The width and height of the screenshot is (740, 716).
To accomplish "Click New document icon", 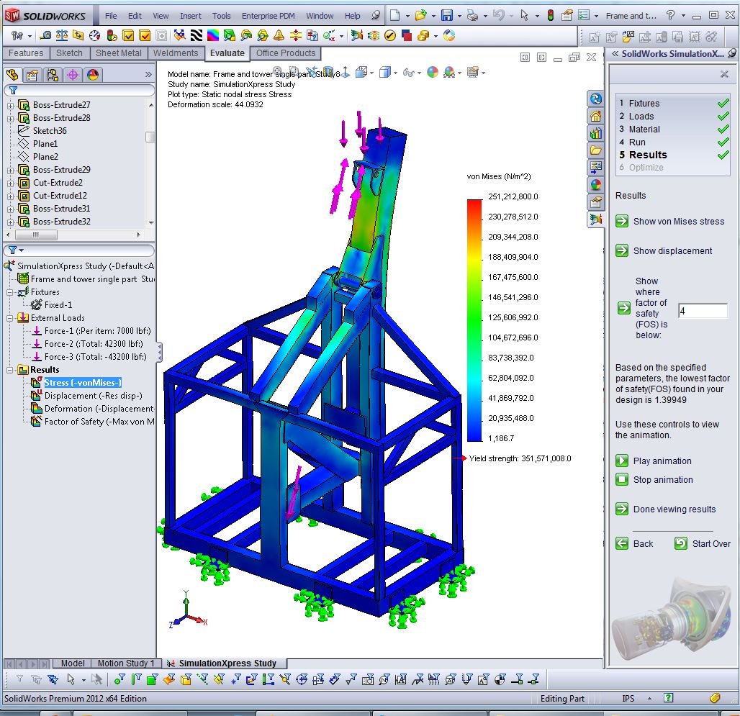I will coord(394,16).
